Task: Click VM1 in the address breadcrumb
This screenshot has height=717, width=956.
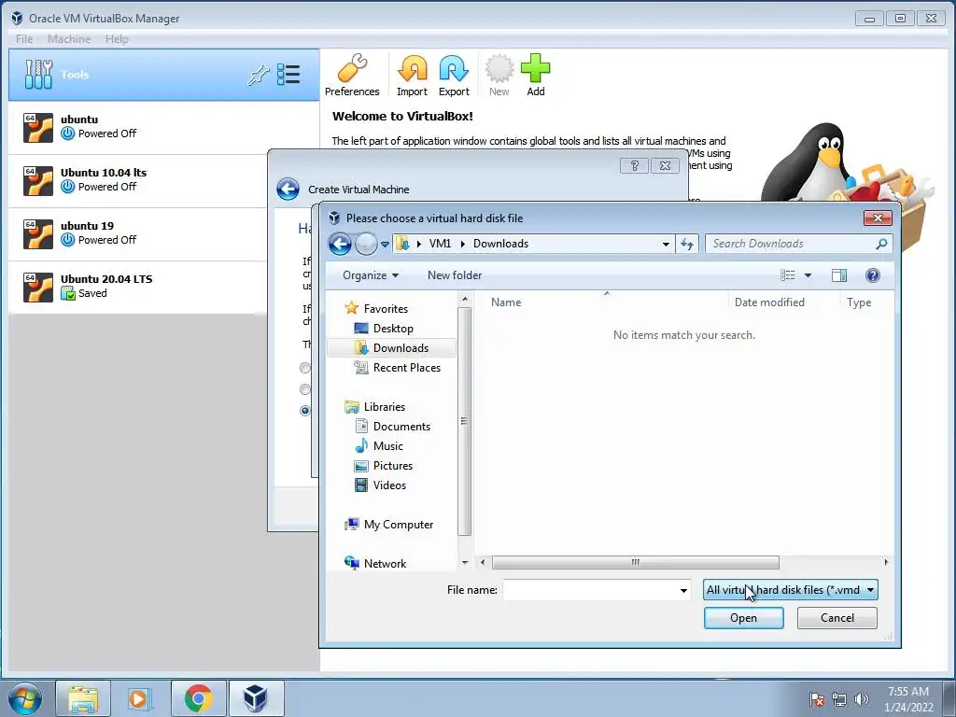Action: (x=440, y=244)
